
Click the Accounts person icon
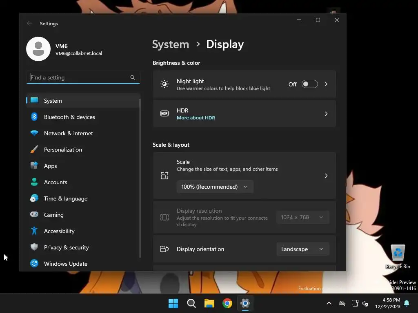coord(34,182)
